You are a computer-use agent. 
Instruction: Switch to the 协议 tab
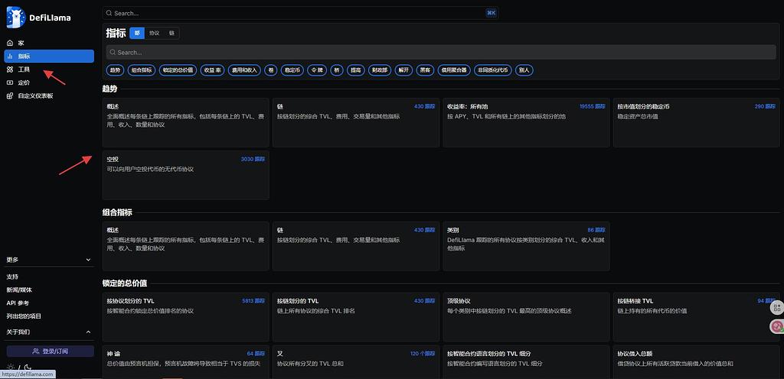pos(155,34)
